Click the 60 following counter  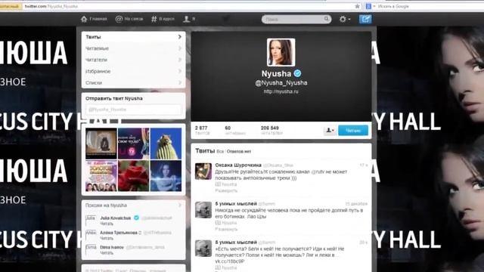[x=235, y=130]
